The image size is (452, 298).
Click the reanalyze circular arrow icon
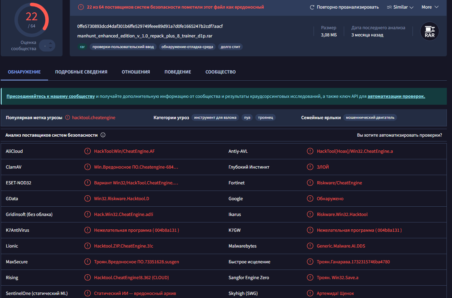pyautogui.click(x=312, y=7)
